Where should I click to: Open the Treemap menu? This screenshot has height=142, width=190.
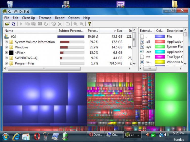45,18
